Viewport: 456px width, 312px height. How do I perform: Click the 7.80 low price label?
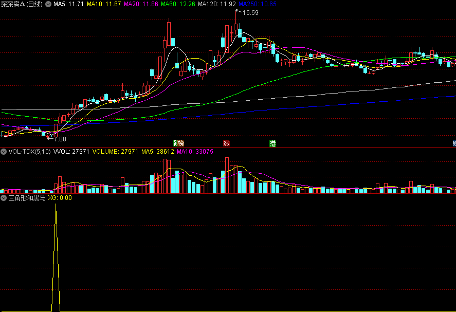(x=60, y=139)
